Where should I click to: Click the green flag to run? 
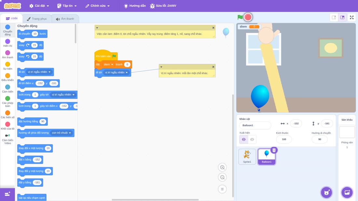240,17
